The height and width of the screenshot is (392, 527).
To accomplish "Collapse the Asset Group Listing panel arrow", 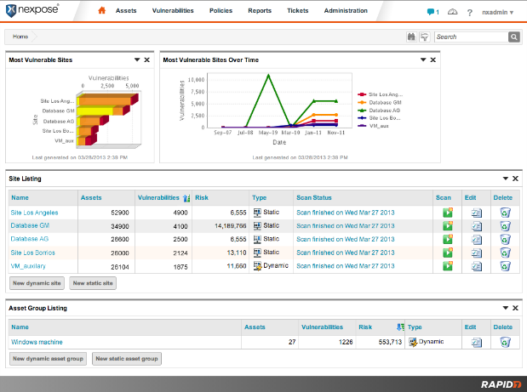I will [x=505, y=308].
